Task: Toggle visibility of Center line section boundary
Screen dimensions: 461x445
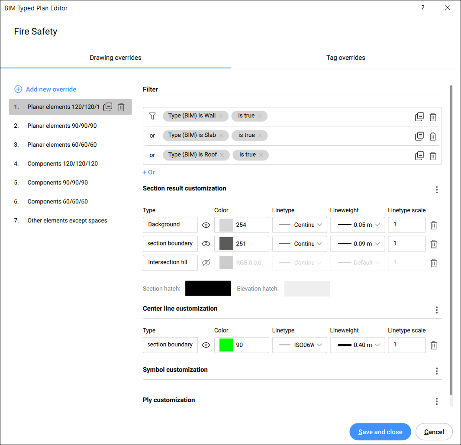Action: point(206,345)
